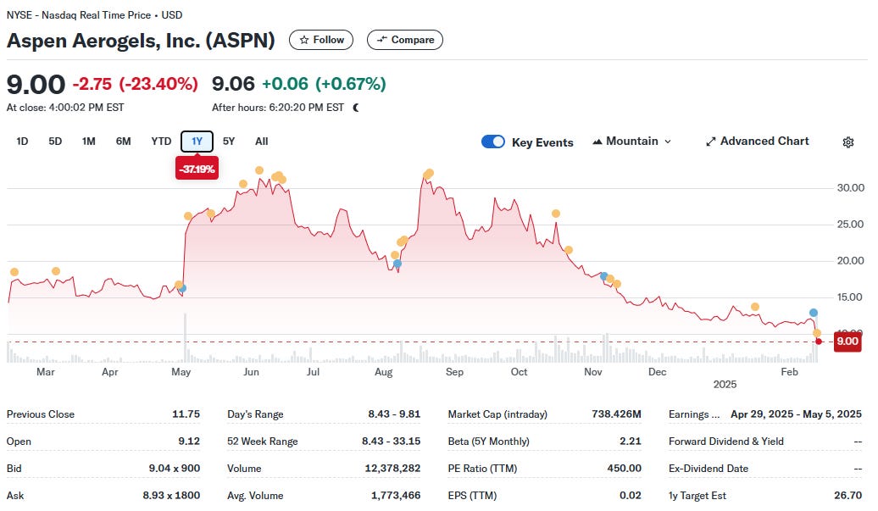Click the volume value 12,378,282
878x511 pixels.
392,469
